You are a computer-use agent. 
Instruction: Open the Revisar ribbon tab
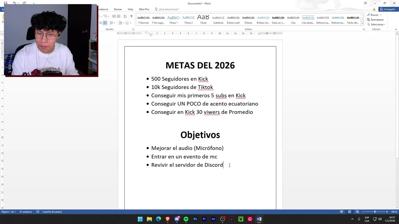[x=118, y=9]
